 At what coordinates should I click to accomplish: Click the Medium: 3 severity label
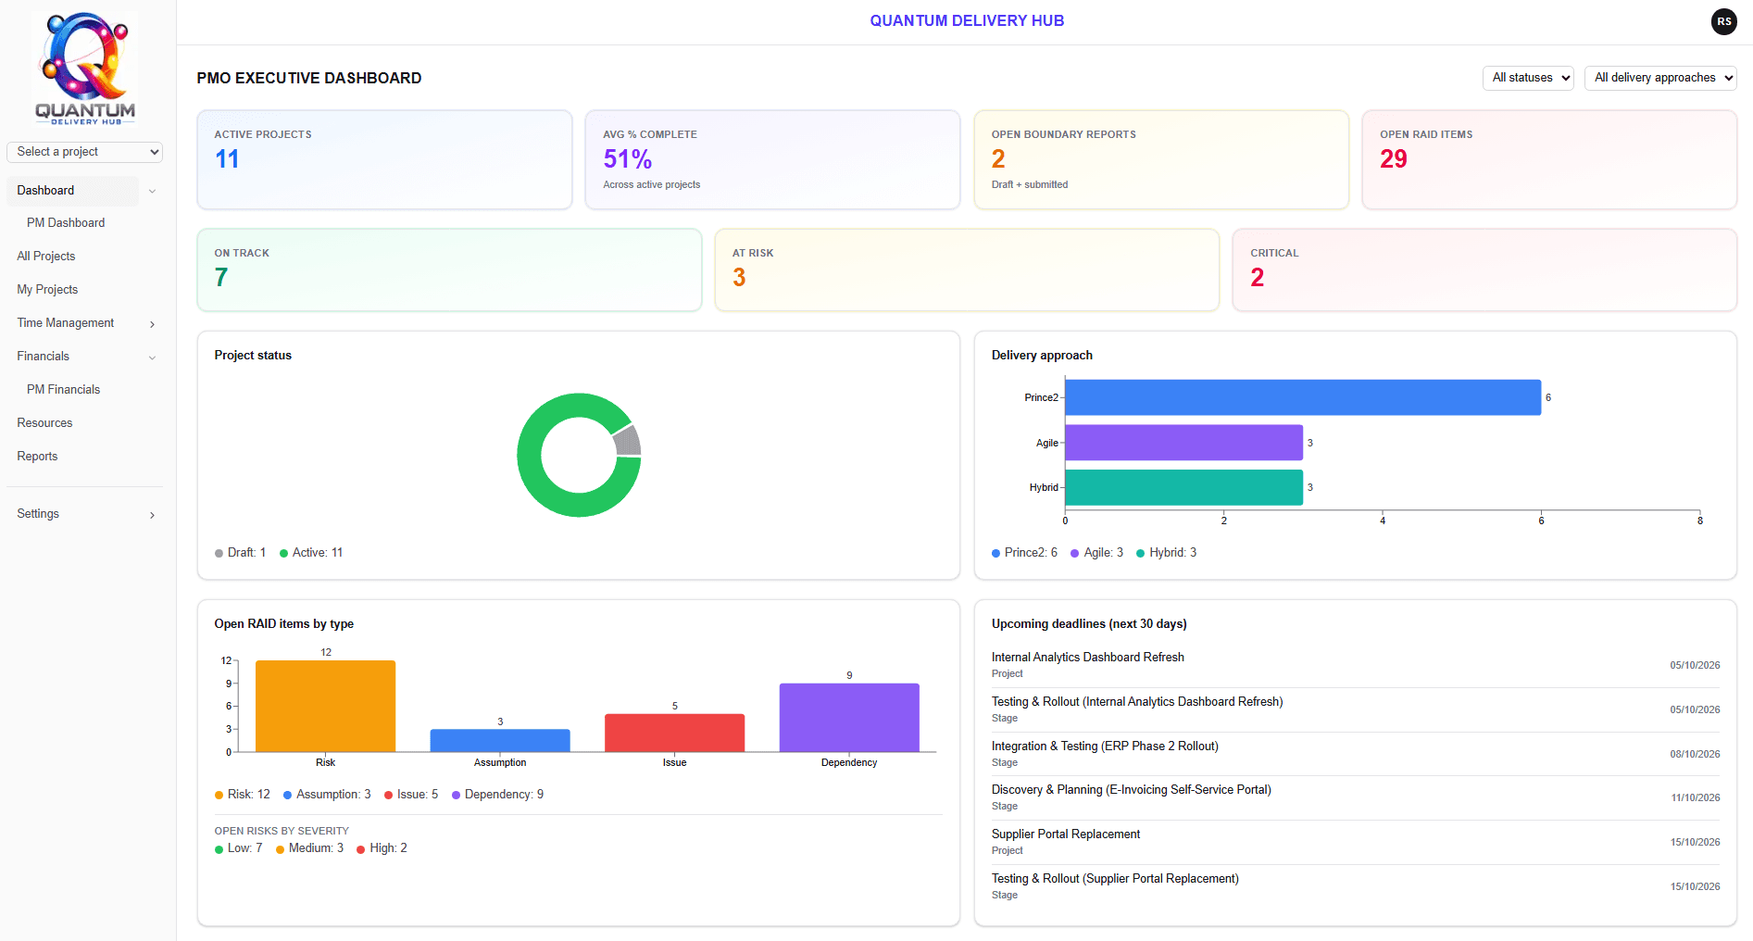coord(309,848)
